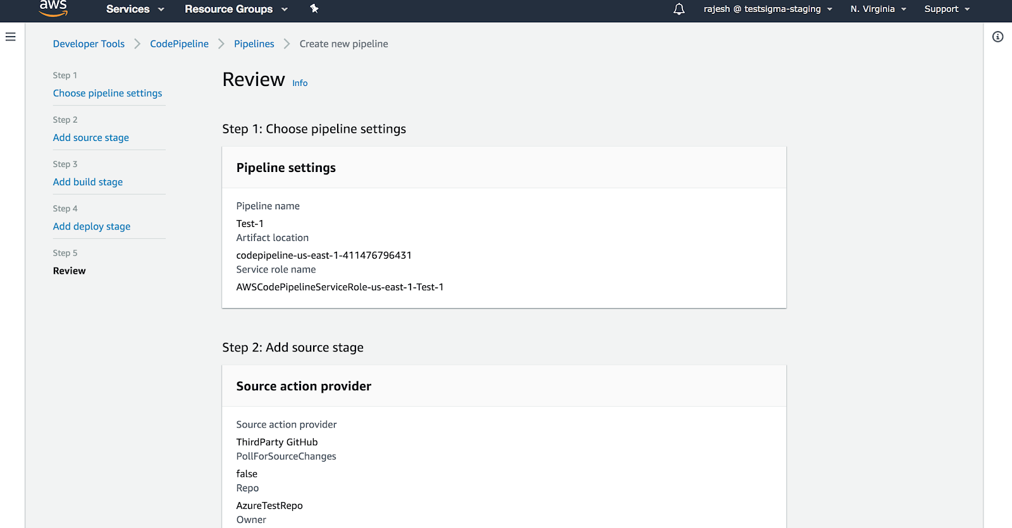Viewport: 1012px width, 528px height.
Task: Click the AWS logo
Action: click(x=53, y=8)
